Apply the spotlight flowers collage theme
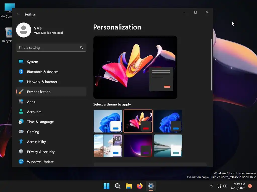 tap(108, 146)
